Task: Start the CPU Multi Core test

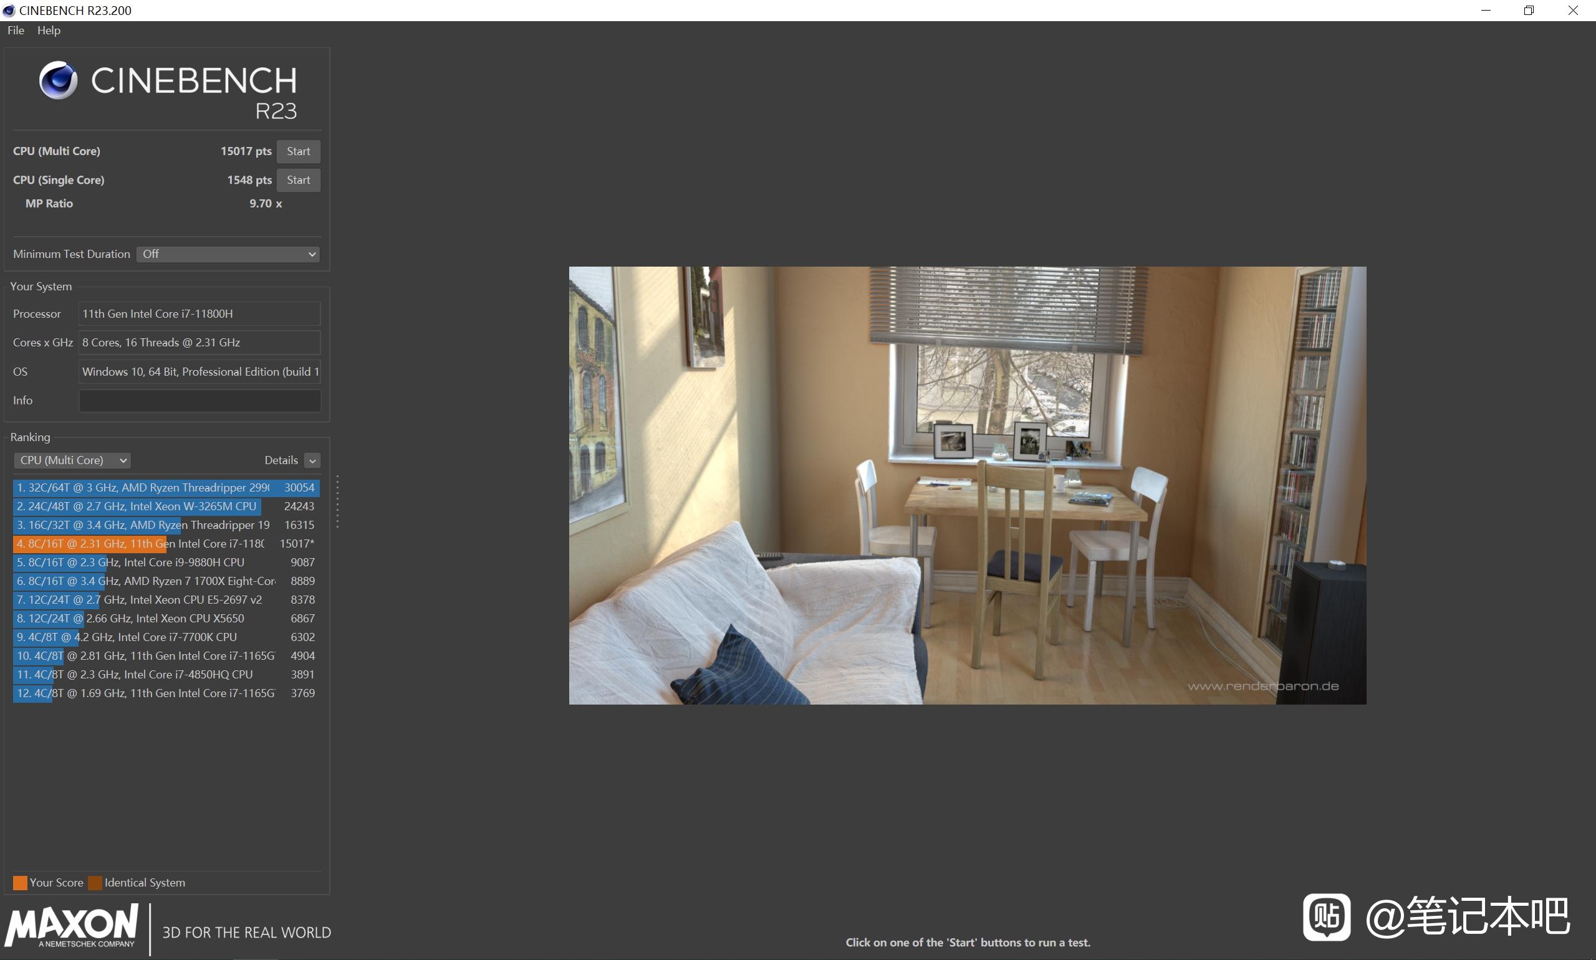Action: [299, 151]
